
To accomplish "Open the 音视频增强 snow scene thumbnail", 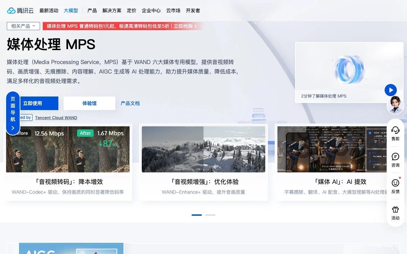I will coord(203,149).
